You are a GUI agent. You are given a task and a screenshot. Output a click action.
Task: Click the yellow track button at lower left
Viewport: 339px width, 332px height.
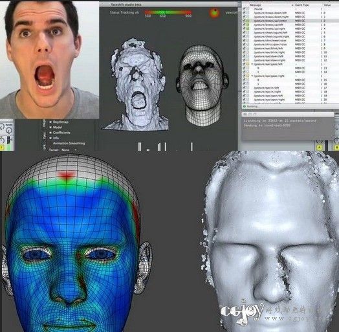coord(1,148)
